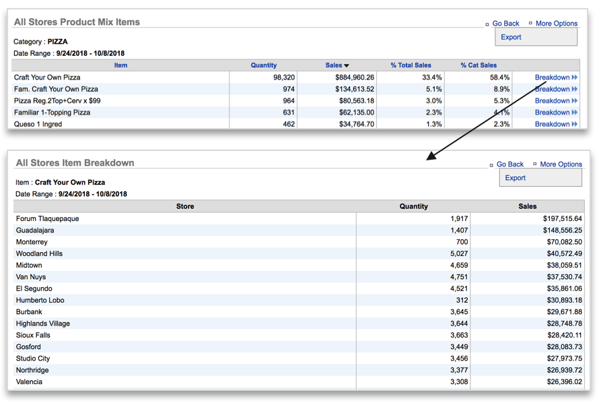
Task: Click the small square icon before Go Back, top panel
Action: click(x=487, y=23)
